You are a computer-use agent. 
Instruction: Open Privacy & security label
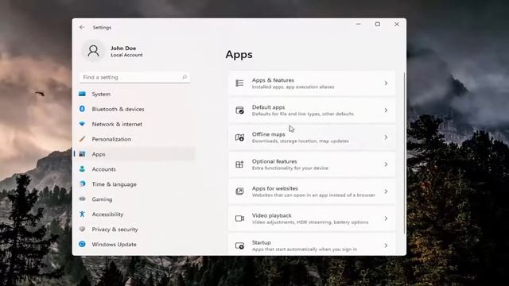(x=115, y=230)
